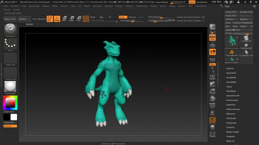Click the Rotar navigation icon
This screenshot has height=145, width=259.
point(212,98)
